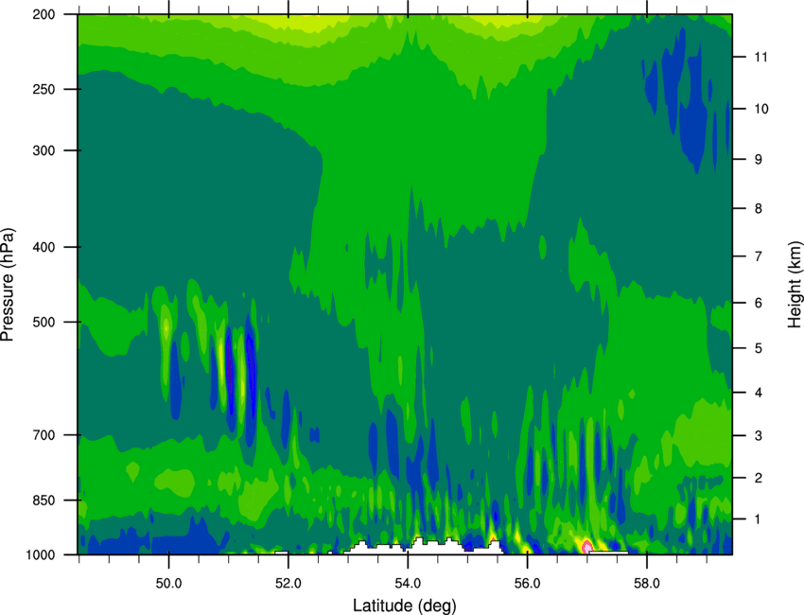
Task: Click the 500 pressure tick label
Action: [44, 322]
